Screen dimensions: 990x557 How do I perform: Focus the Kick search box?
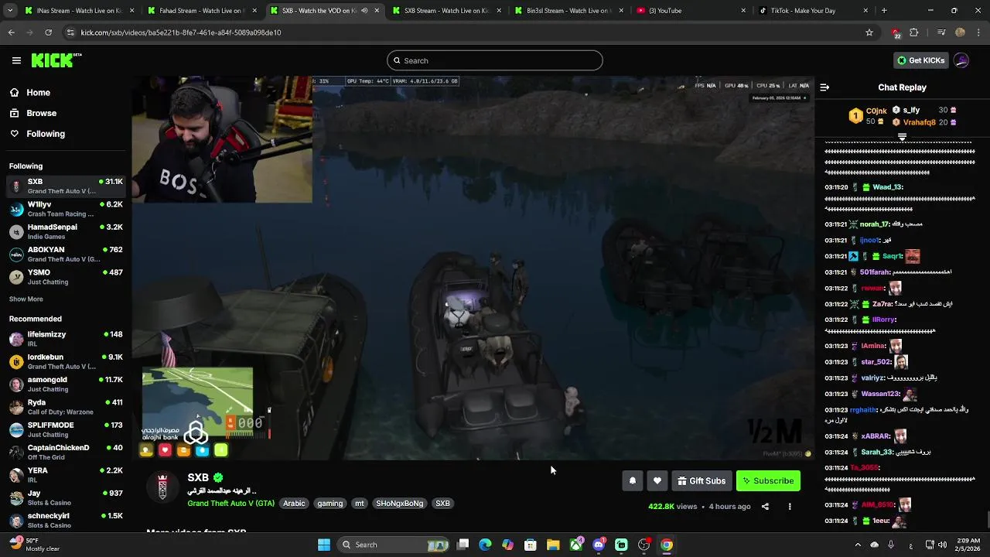coord(495,60)
